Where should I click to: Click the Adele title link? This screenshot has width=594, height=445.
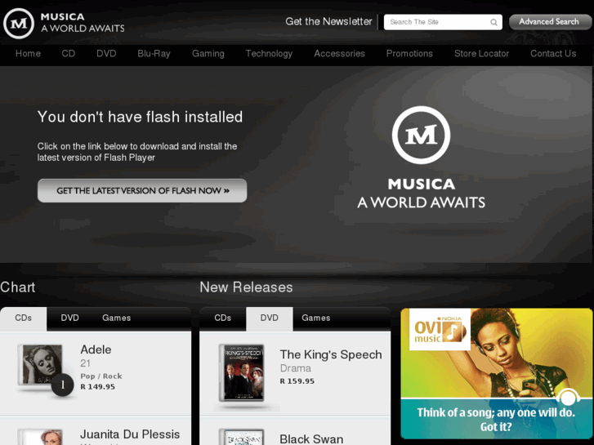pos(96,349)
